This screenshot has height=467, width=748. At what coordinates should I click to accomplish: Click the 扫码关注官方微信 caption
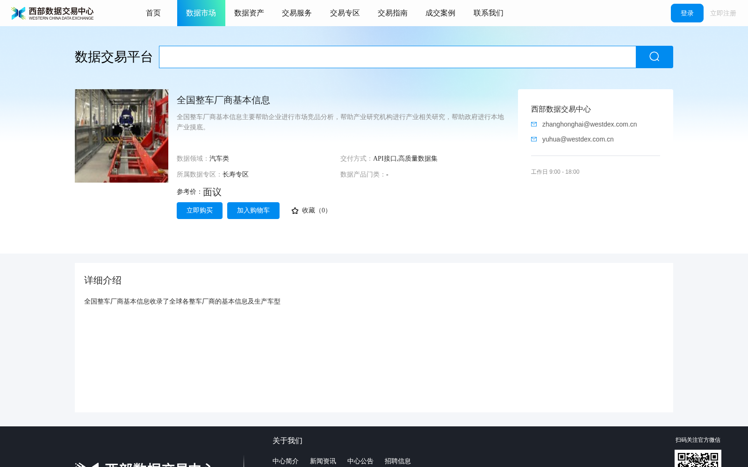pyautogui.click(x=698, y=440)
